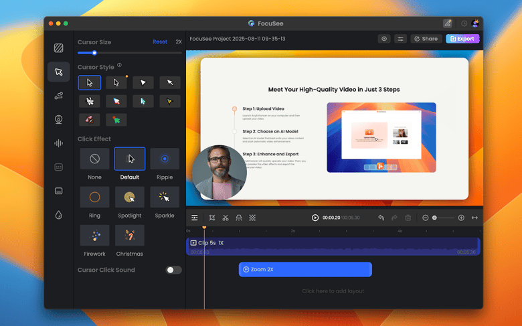Toggle the timeline track list icon
This screenshot has width=522, height=326.
click(195, 218)
